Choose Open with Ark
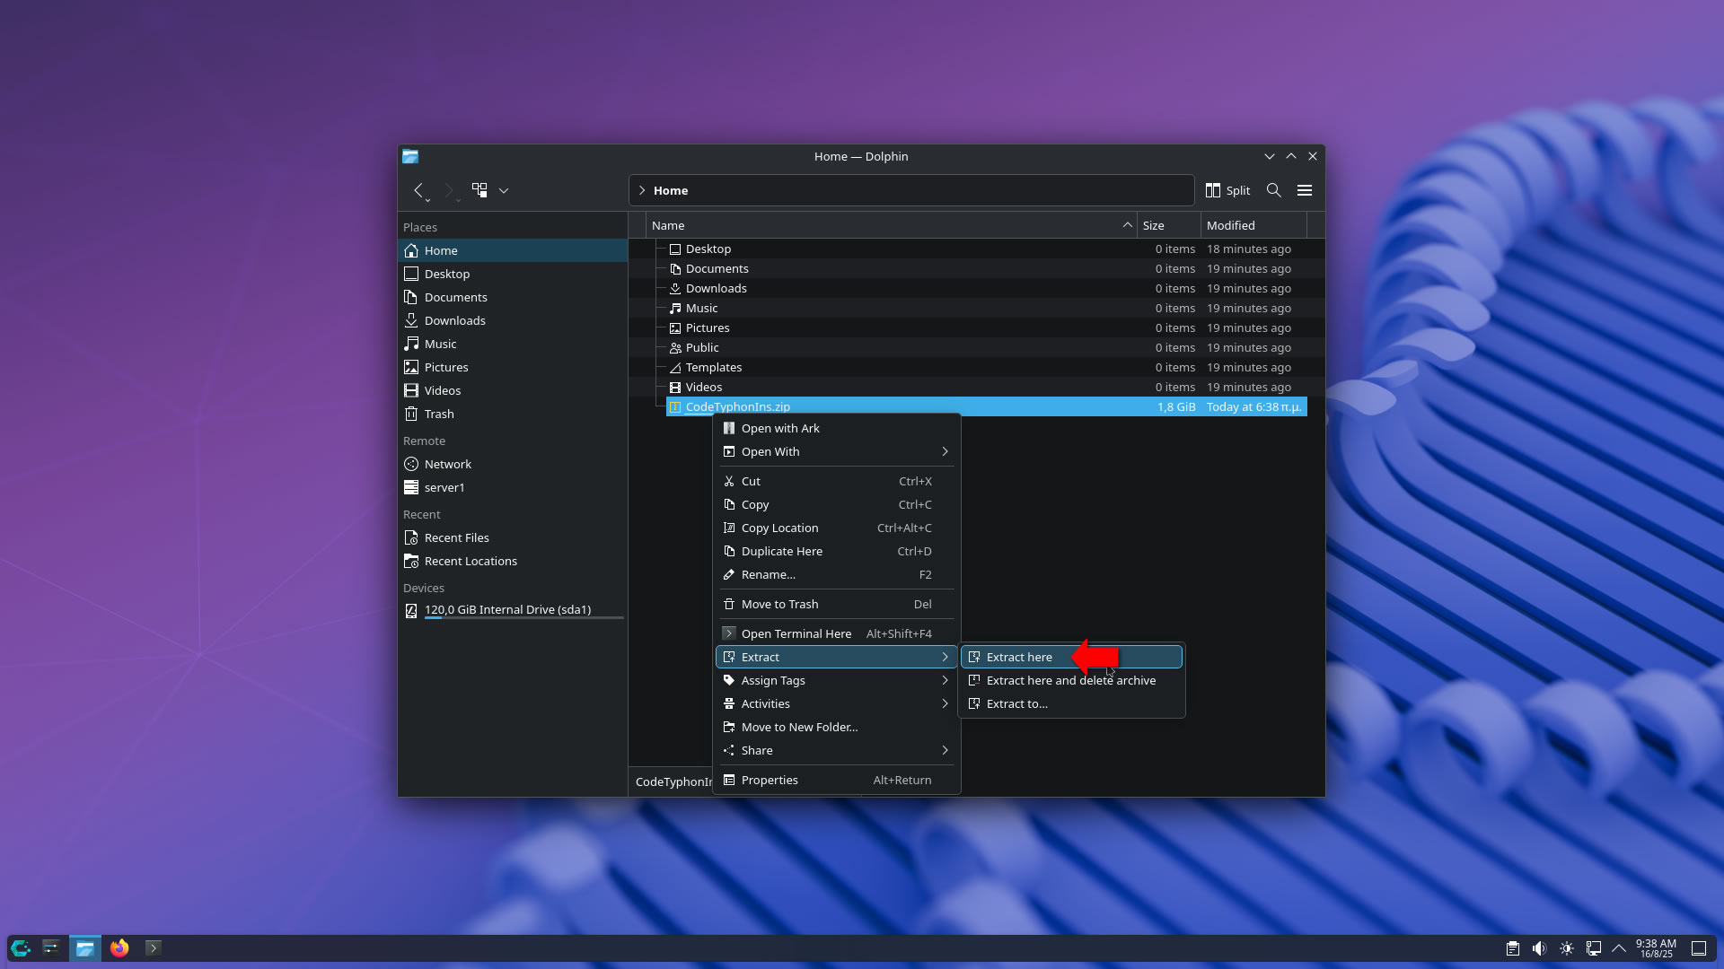The image size is (1724, 969). 836,428
